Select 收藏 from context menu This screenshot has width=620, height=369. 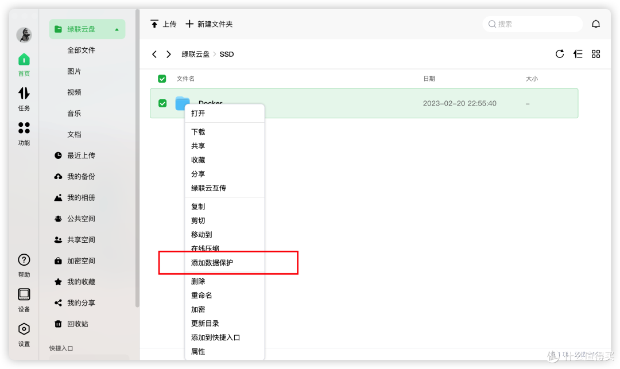click(224, 160)
